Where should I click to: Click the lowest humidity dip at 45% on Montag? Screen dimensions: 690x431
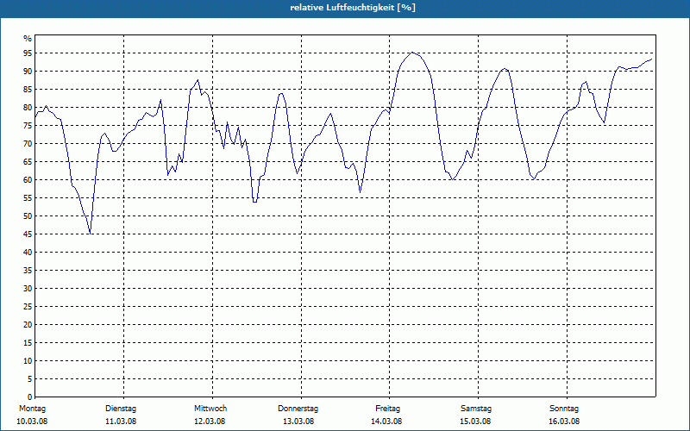(90, 234)
